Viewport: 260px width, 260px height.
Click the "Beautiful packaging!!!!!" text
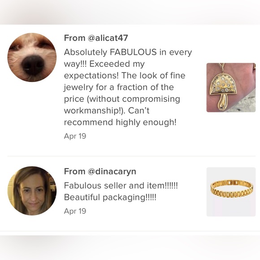click(x=110, y=198)
